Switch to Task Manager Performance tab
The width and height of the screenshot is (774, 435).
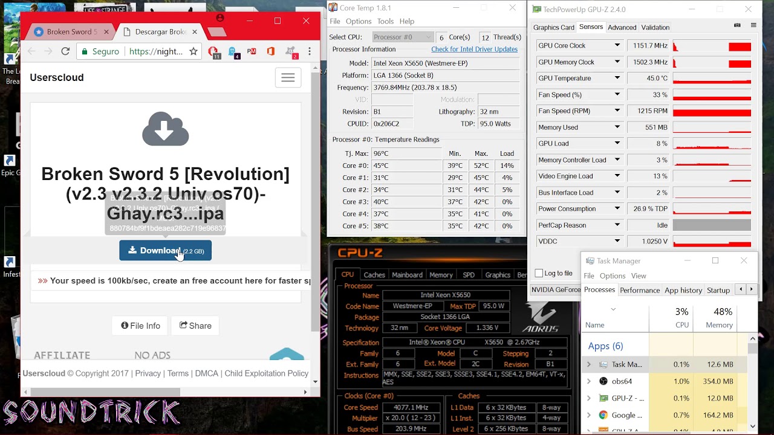point(640,290)
